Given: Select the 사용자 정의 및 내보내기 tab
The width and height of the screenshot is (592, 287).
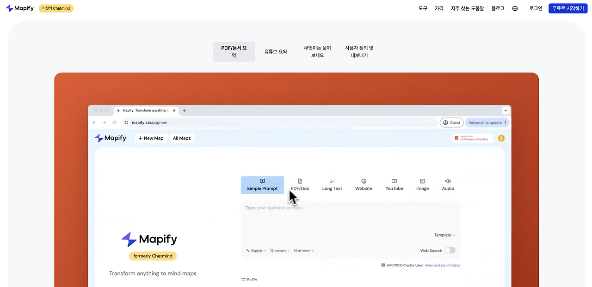Looking at the screenshot, I should (359, 51).
